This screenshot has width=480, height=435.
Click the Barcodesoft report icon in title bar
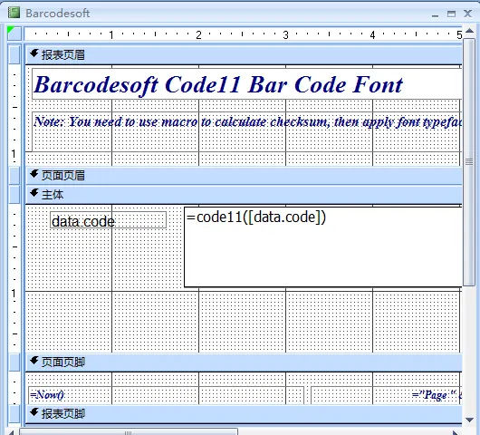(x=14, y=13)
